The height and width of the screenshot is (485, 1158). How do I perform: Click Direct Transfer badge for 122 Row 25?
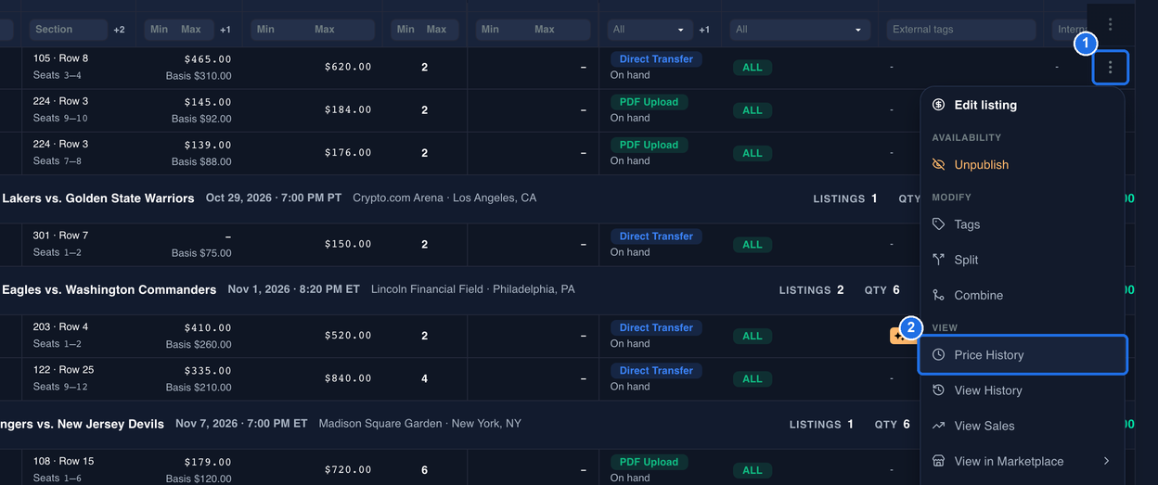point(656,371)
